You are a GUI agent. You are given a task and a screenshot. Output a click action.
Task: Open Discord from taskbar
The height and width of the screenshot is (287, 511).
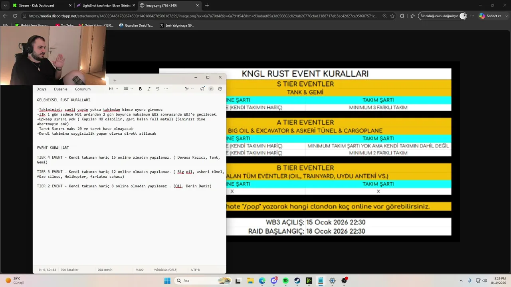(x=274, y=281)
